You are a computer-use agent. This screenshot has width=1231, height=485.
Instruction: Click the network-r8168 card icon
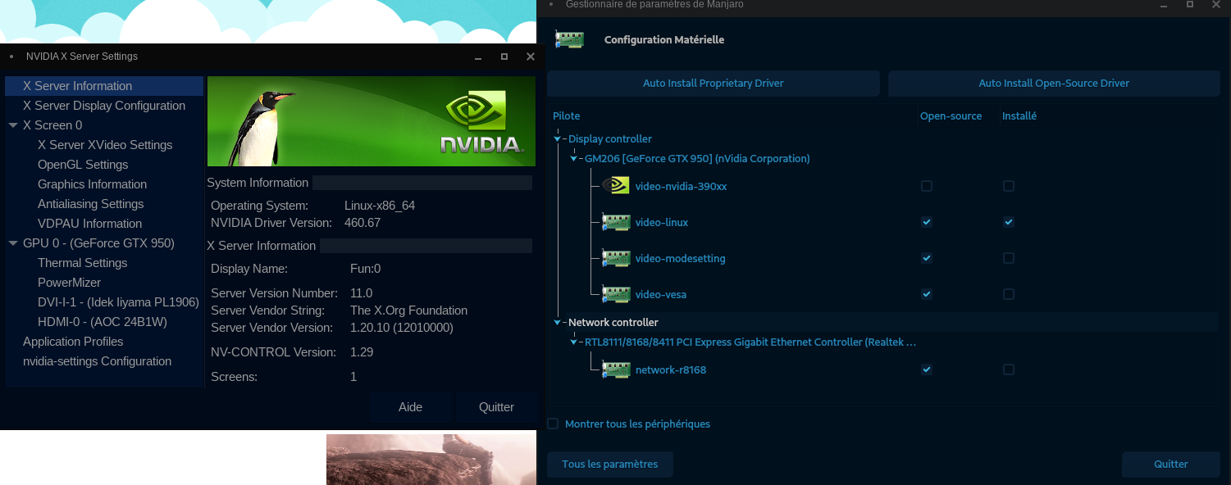616,369
